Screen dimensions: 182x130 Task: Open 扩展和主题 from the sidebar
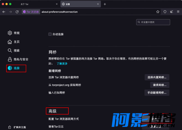click(17, 127)
